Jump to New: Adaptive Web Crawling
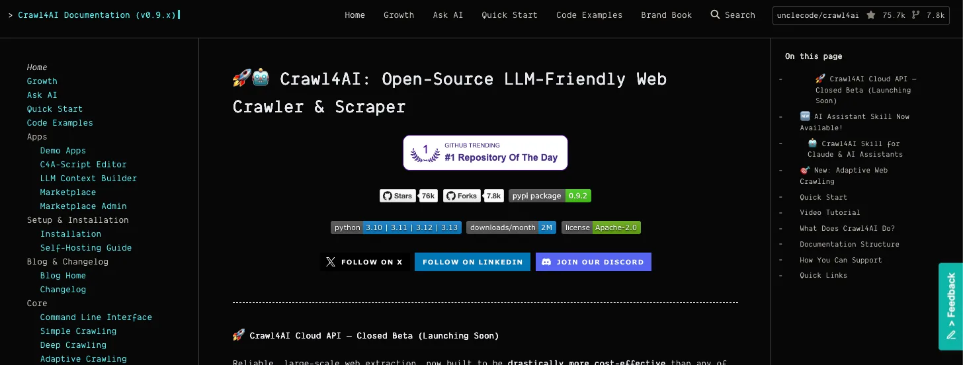963x365 pixels. (844, 175)
